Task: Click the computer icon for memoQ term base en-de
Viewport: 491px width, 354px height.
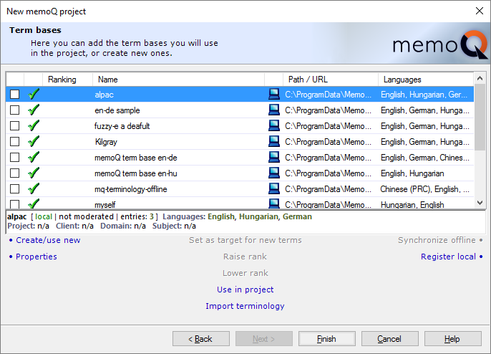Action: click(274, 157)
